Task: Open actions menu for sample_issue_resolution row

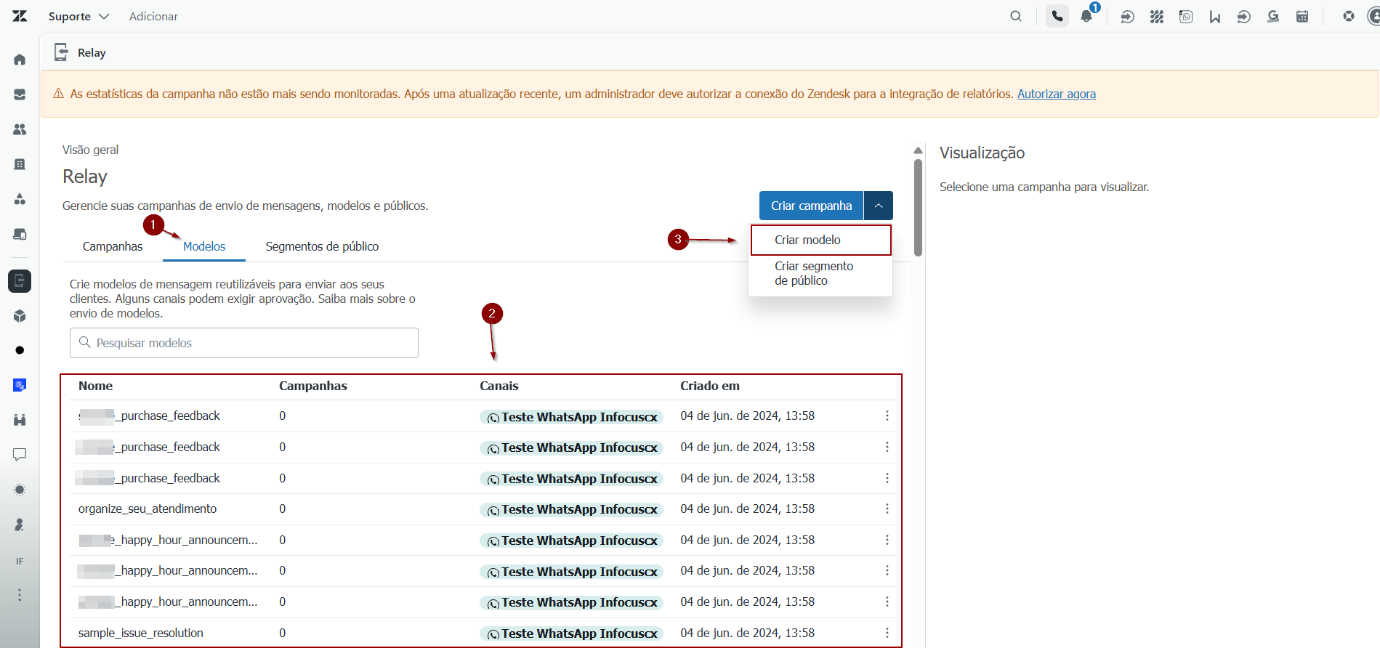Action: click(x=887, y=633)
